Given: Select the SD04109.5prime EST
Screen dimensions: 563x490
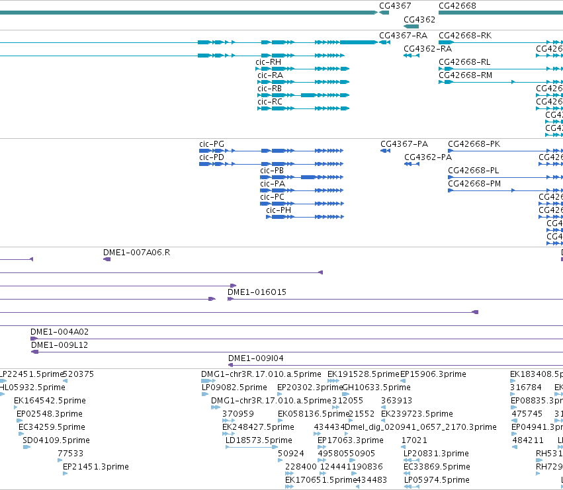Looking at the screenshot, I should (26, 447).
